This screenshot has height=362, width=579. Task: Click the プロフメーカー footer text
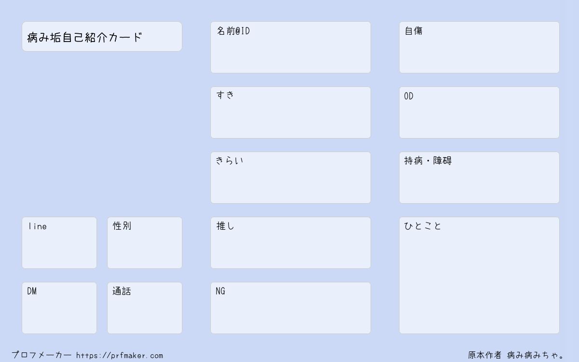pos(41,355)
